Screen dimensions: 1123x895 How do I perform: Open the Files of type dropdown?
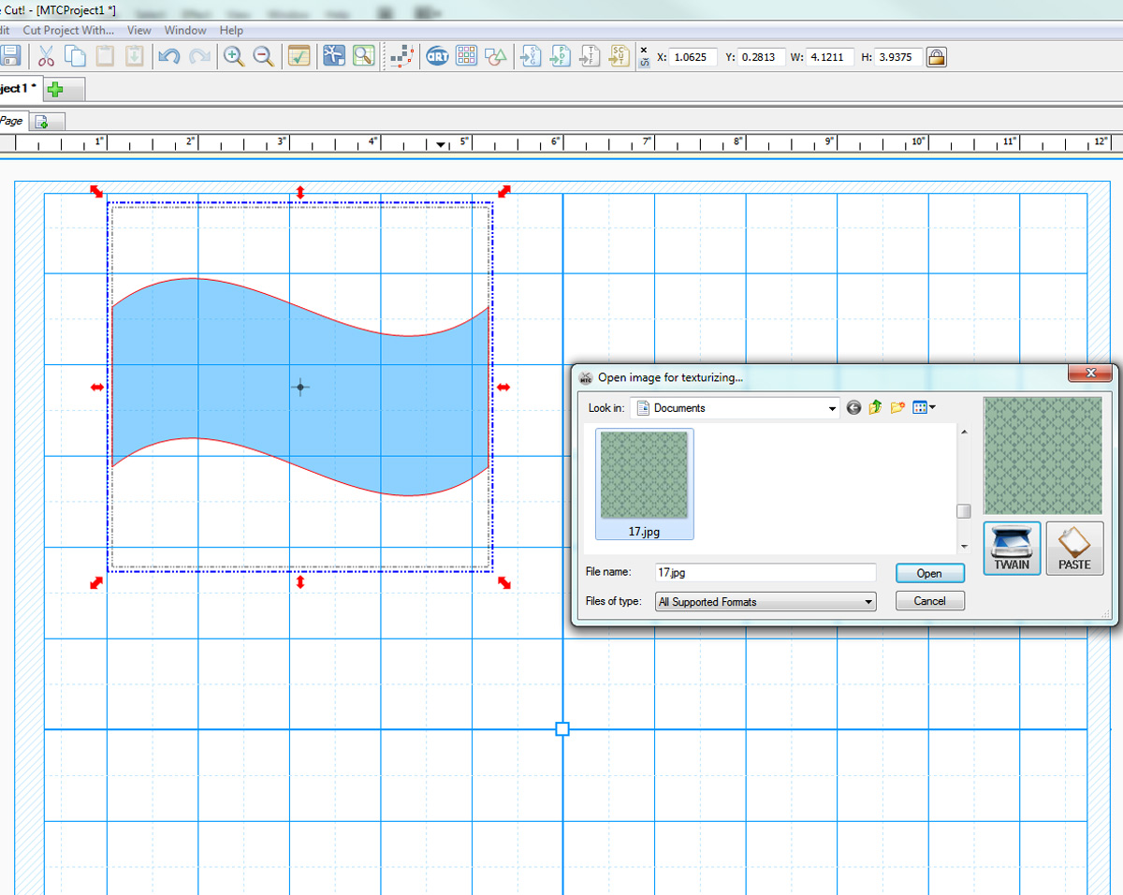pyautogui.click(x=868, y=602)
